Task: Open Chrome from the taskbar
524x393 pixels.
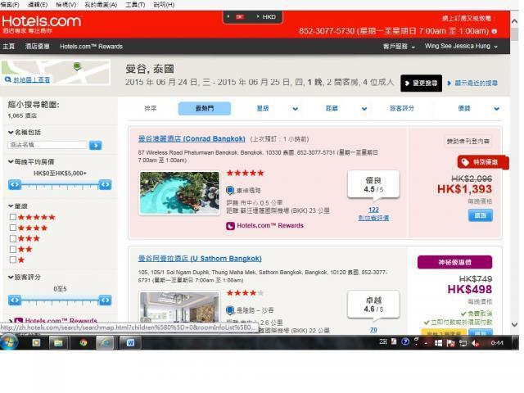Action: coord(84,342)
